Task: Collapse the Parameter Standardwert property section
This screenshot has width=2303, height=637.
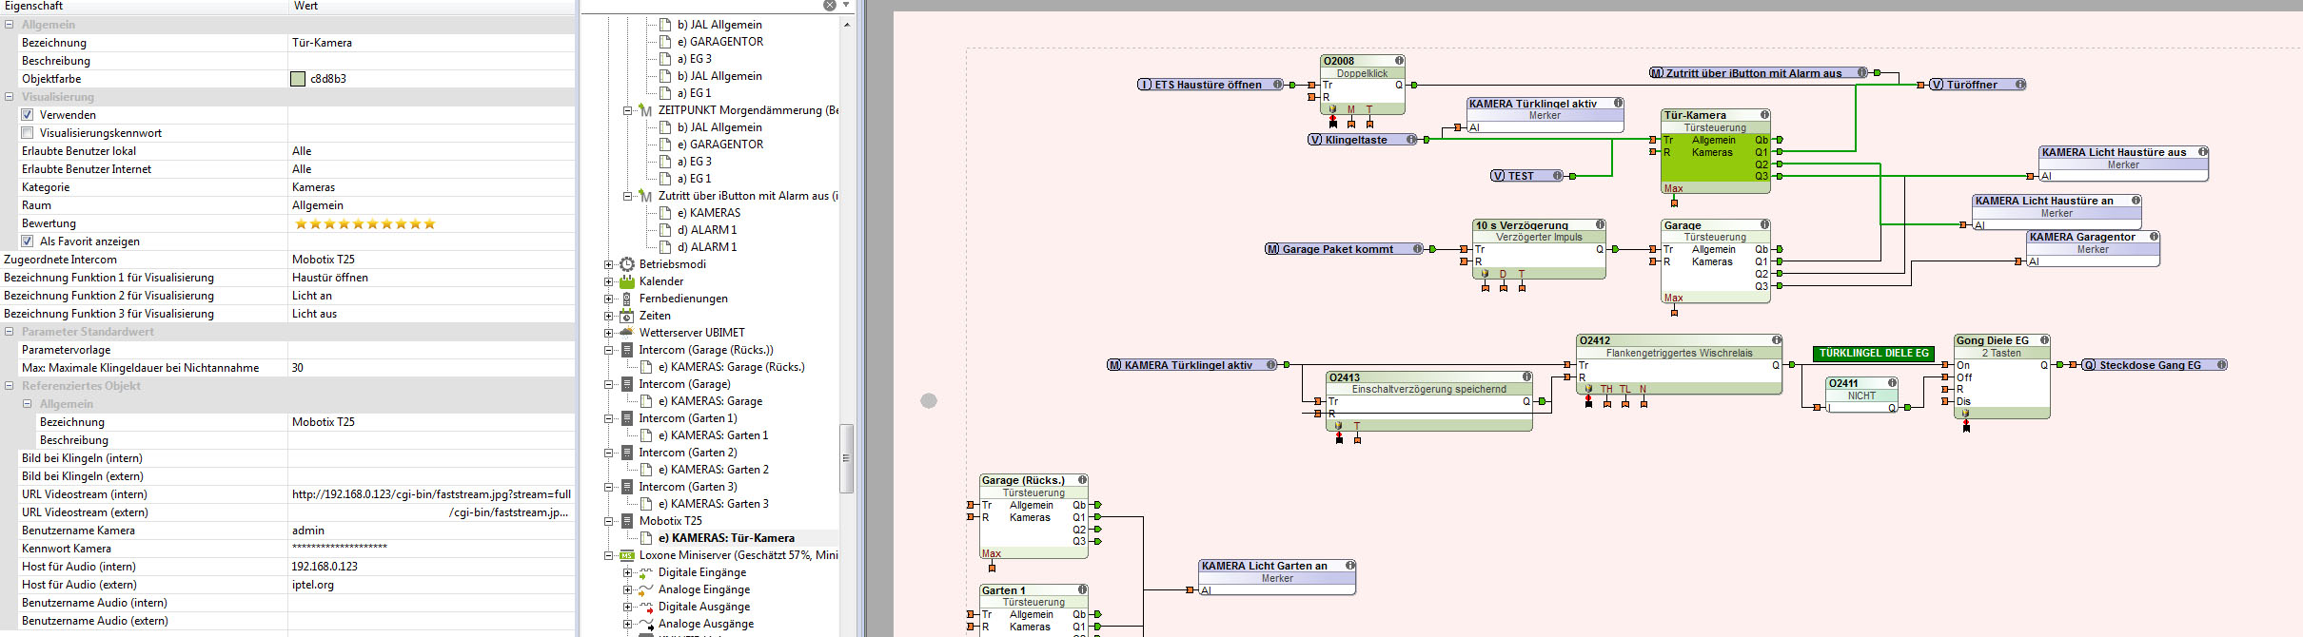Action: [x=9, y=332]
